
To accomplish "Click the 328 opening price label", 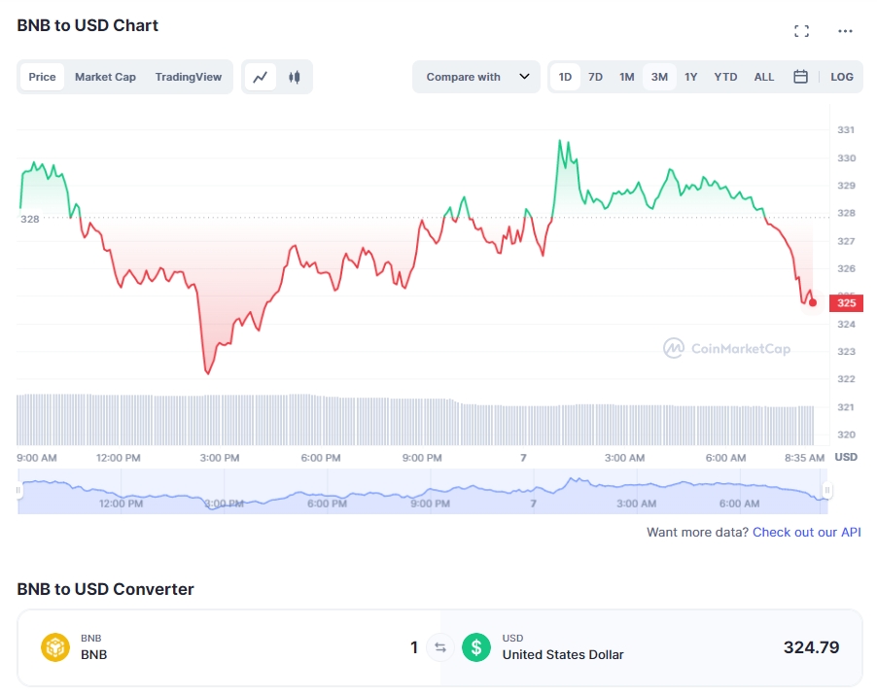I will coord(30,219).
